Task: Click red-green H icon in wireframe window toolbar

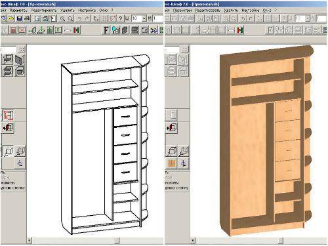Action: point(77,30)
